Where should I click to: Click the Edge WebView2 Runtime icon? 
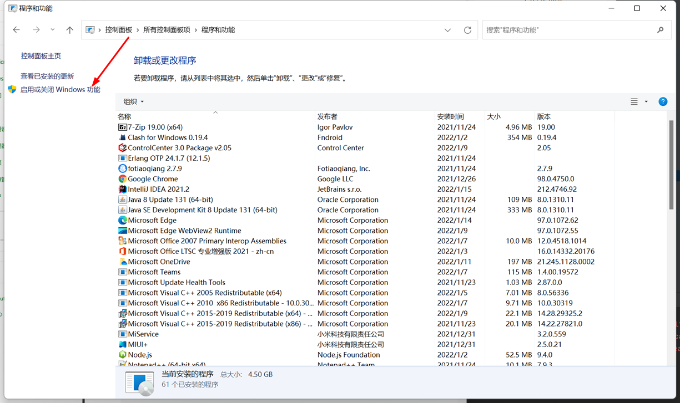pos(123,231)
